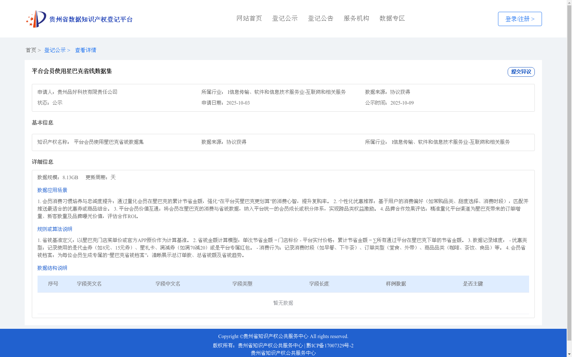Click the 详细信息 section heading
The width and height of the screenshot is (572, 357).
[x=43, y=162]
